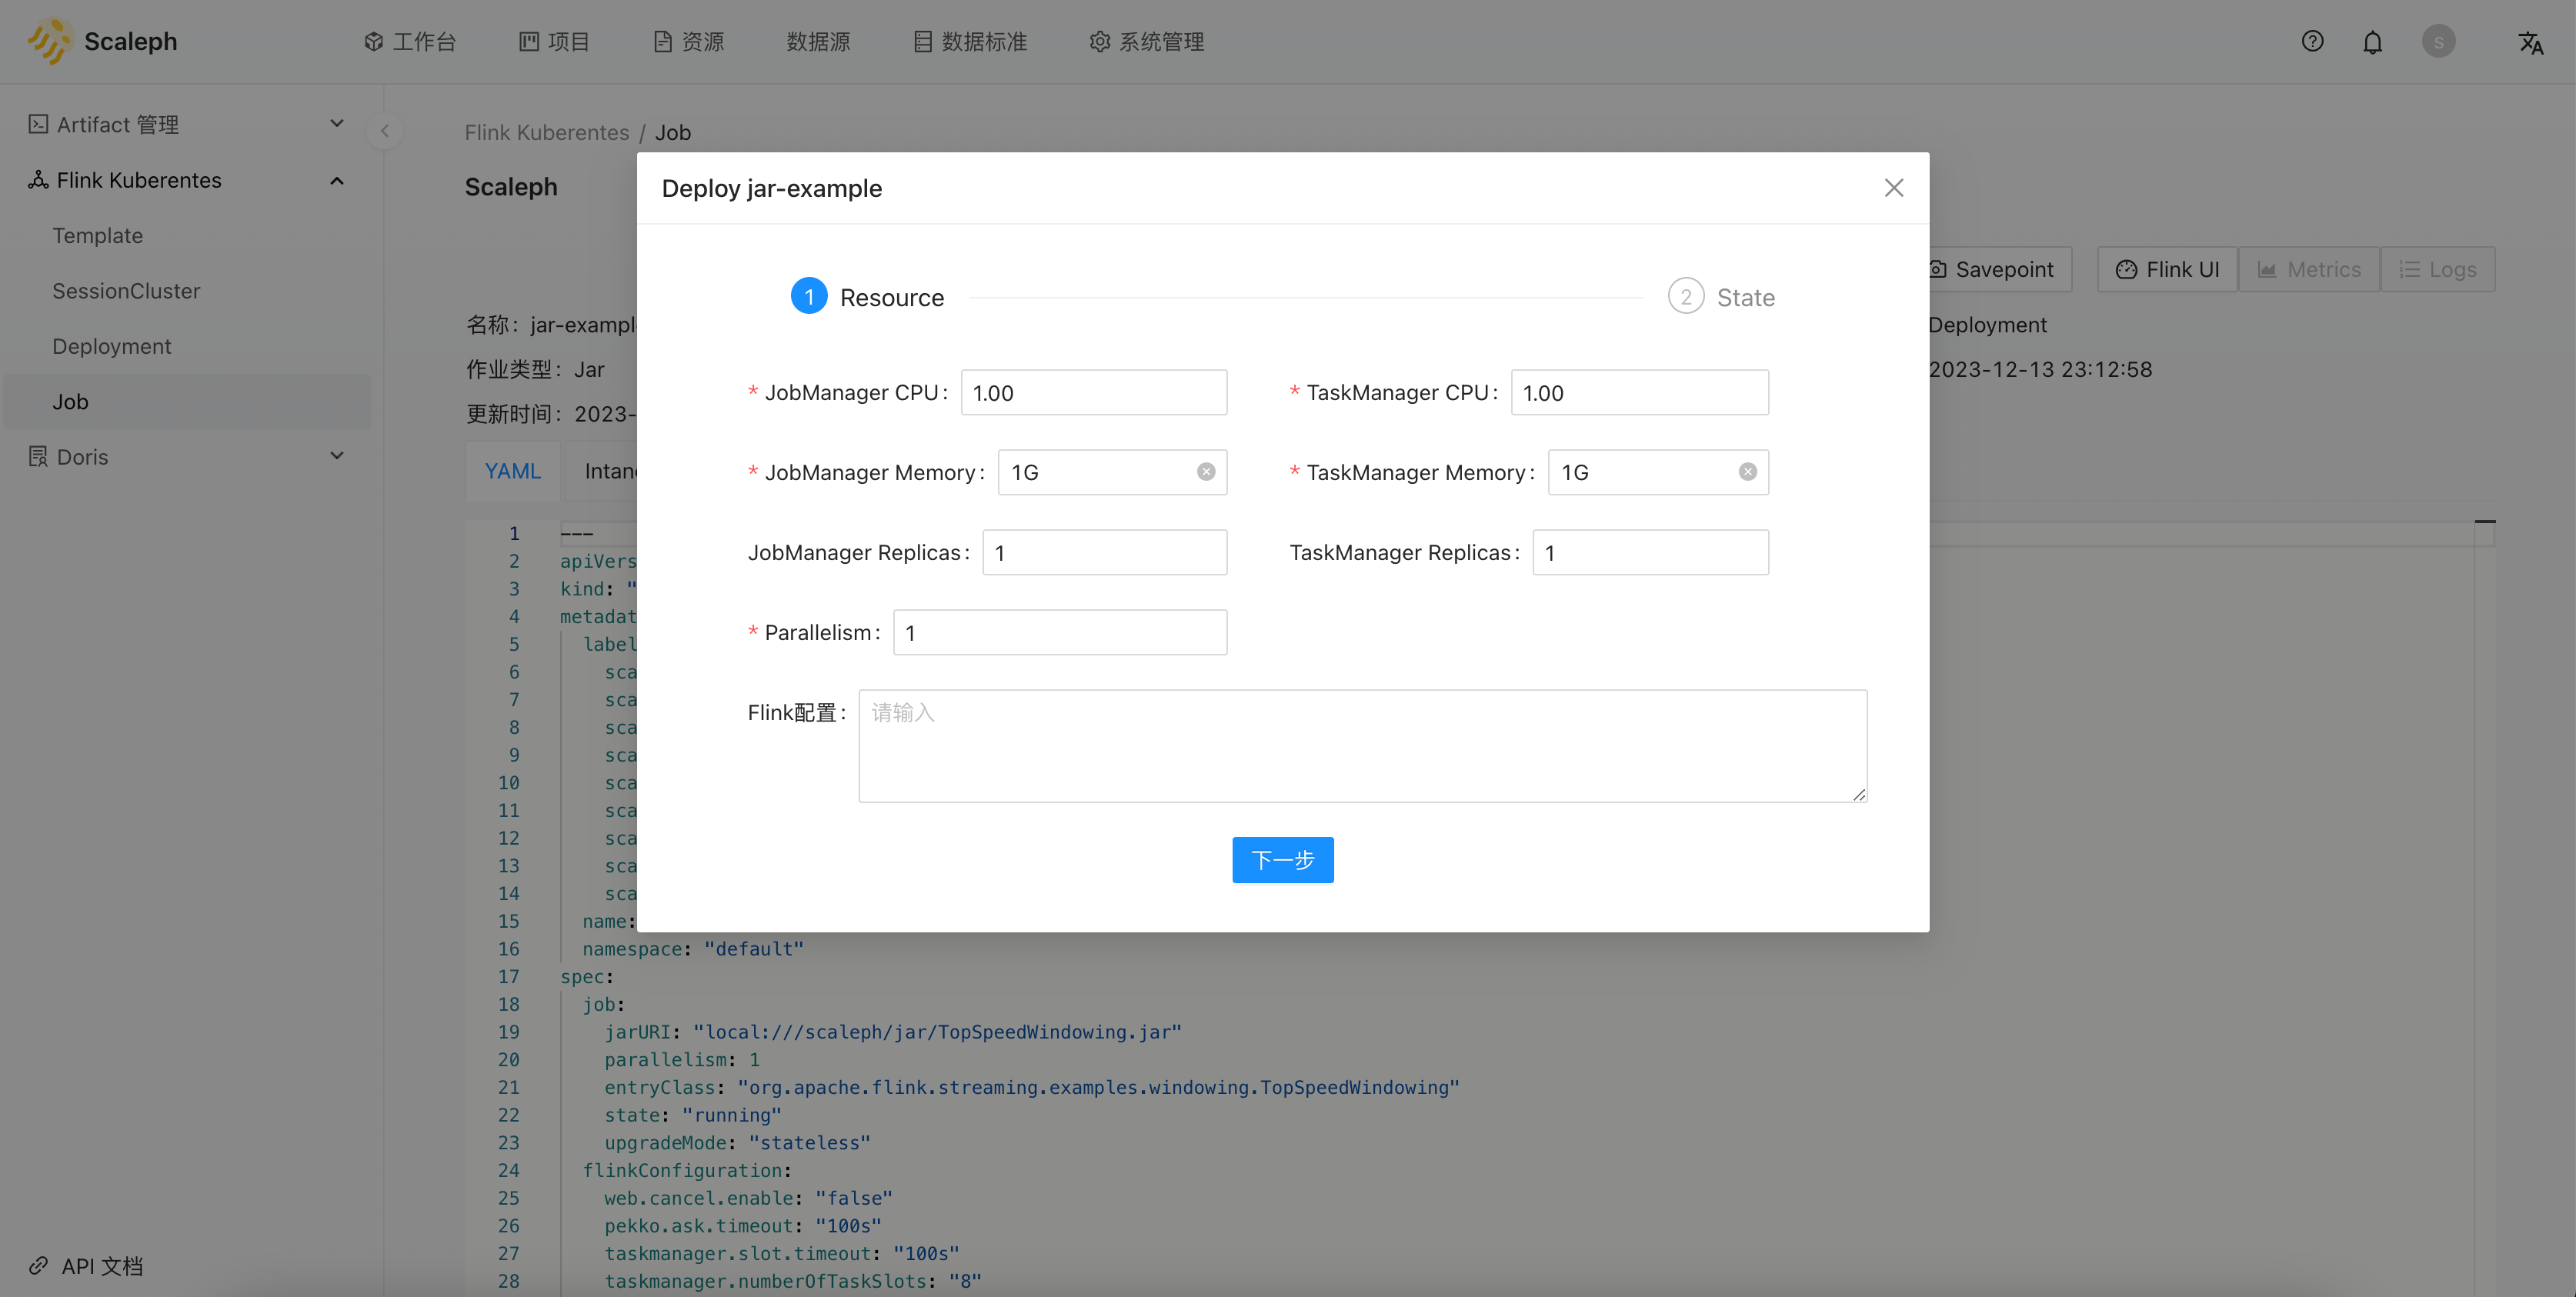This screenshot has width=2576, height=1297.
Task: Clear JobManager Memory selection
Action: click(x=1206, y=472)
